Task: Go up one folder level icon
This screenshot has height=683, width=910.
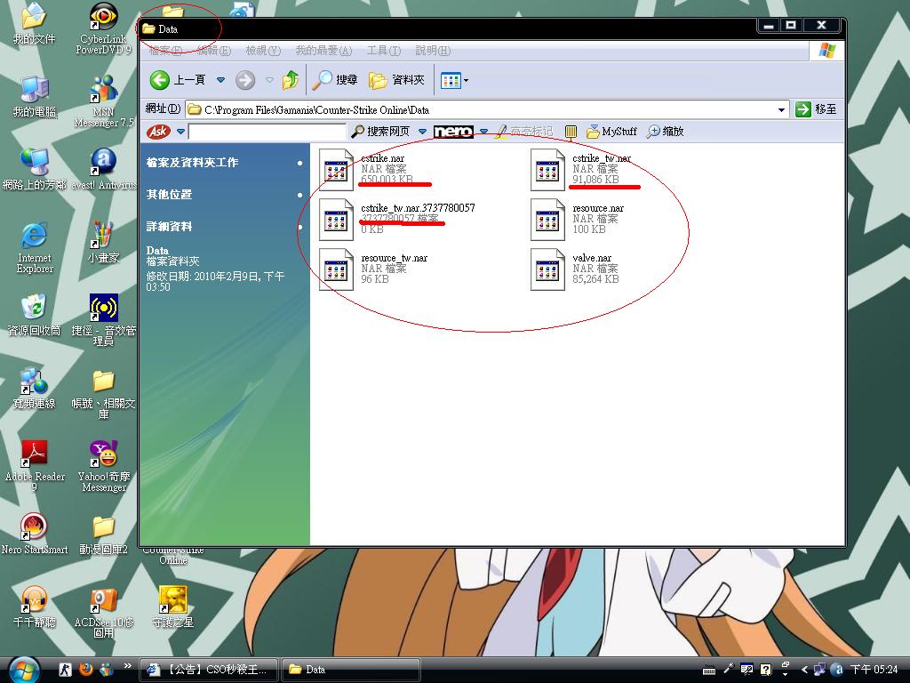Action: coord(291,79)
